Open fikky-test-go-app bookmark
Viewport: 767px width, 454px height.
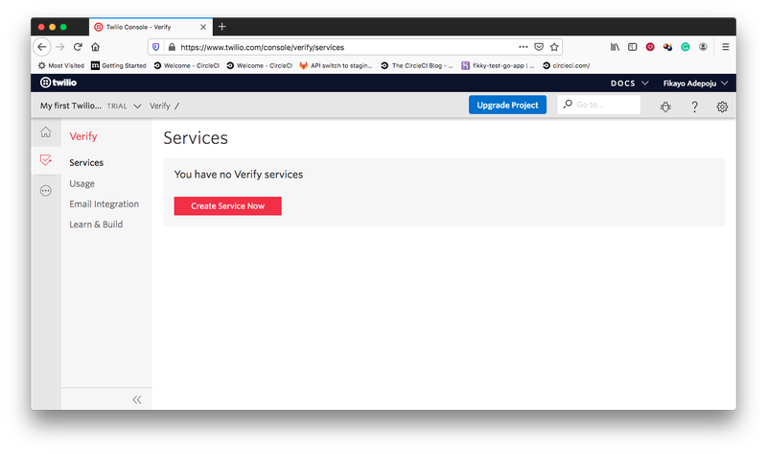tap(498, 65)
